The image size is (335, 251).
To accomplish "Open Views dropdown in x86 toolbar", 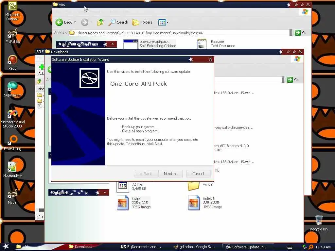I will (x=164, y=22).
